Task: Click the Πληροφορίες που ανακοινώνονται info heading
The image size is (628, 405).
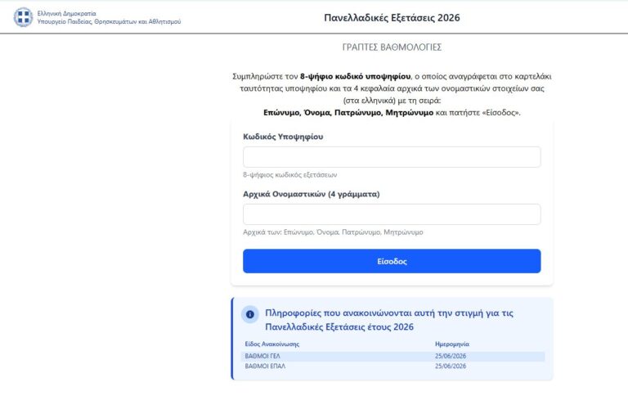Action: pos(389,320)
